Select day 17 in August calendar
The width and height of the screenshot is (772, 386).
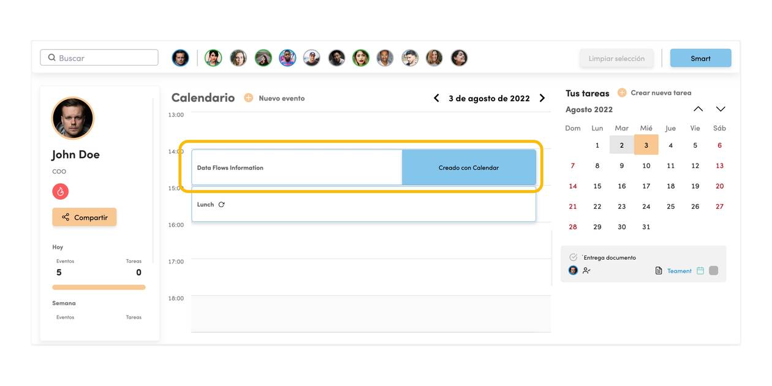pos(646,186)
